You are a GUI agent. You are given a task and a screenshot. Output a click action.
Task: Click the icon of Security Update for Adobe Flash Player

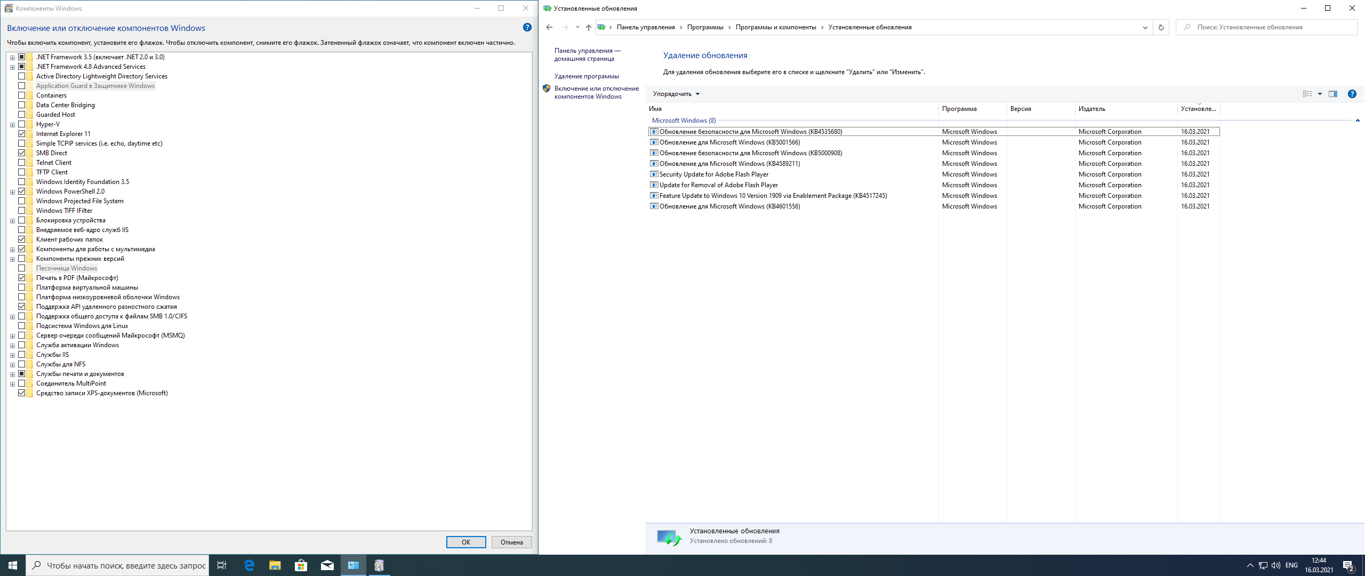click(654, 174)
